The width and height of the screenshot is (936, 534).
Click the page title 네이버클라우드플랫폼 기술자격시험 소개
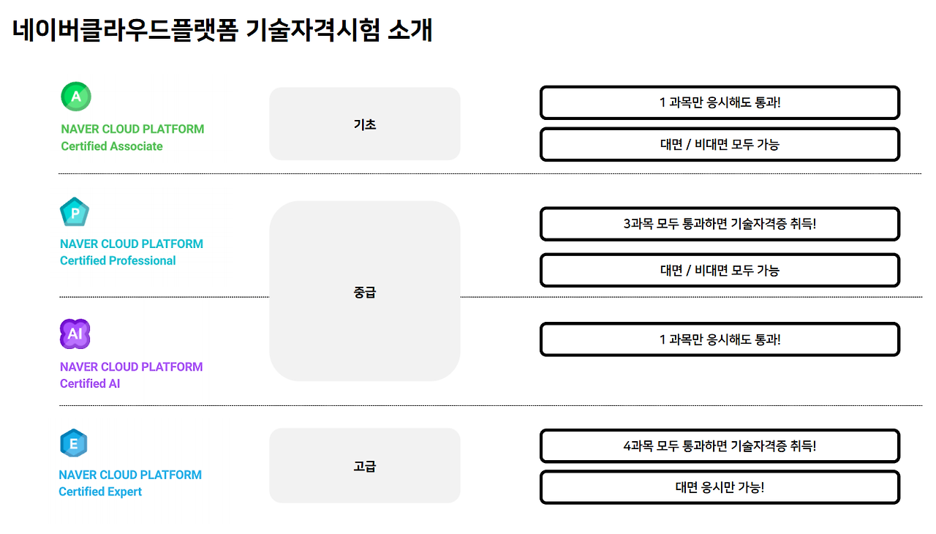point(222,30)
